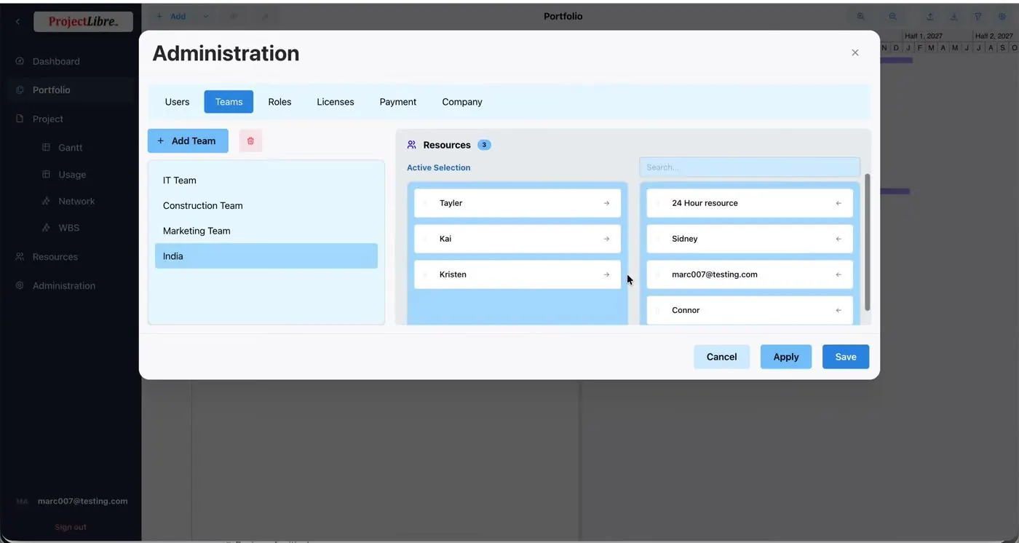Focus the resources Search field

(x=750, y=167)
